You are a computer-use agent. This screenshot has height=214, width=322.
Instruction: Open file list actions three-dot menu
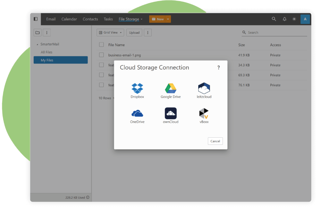148,32
